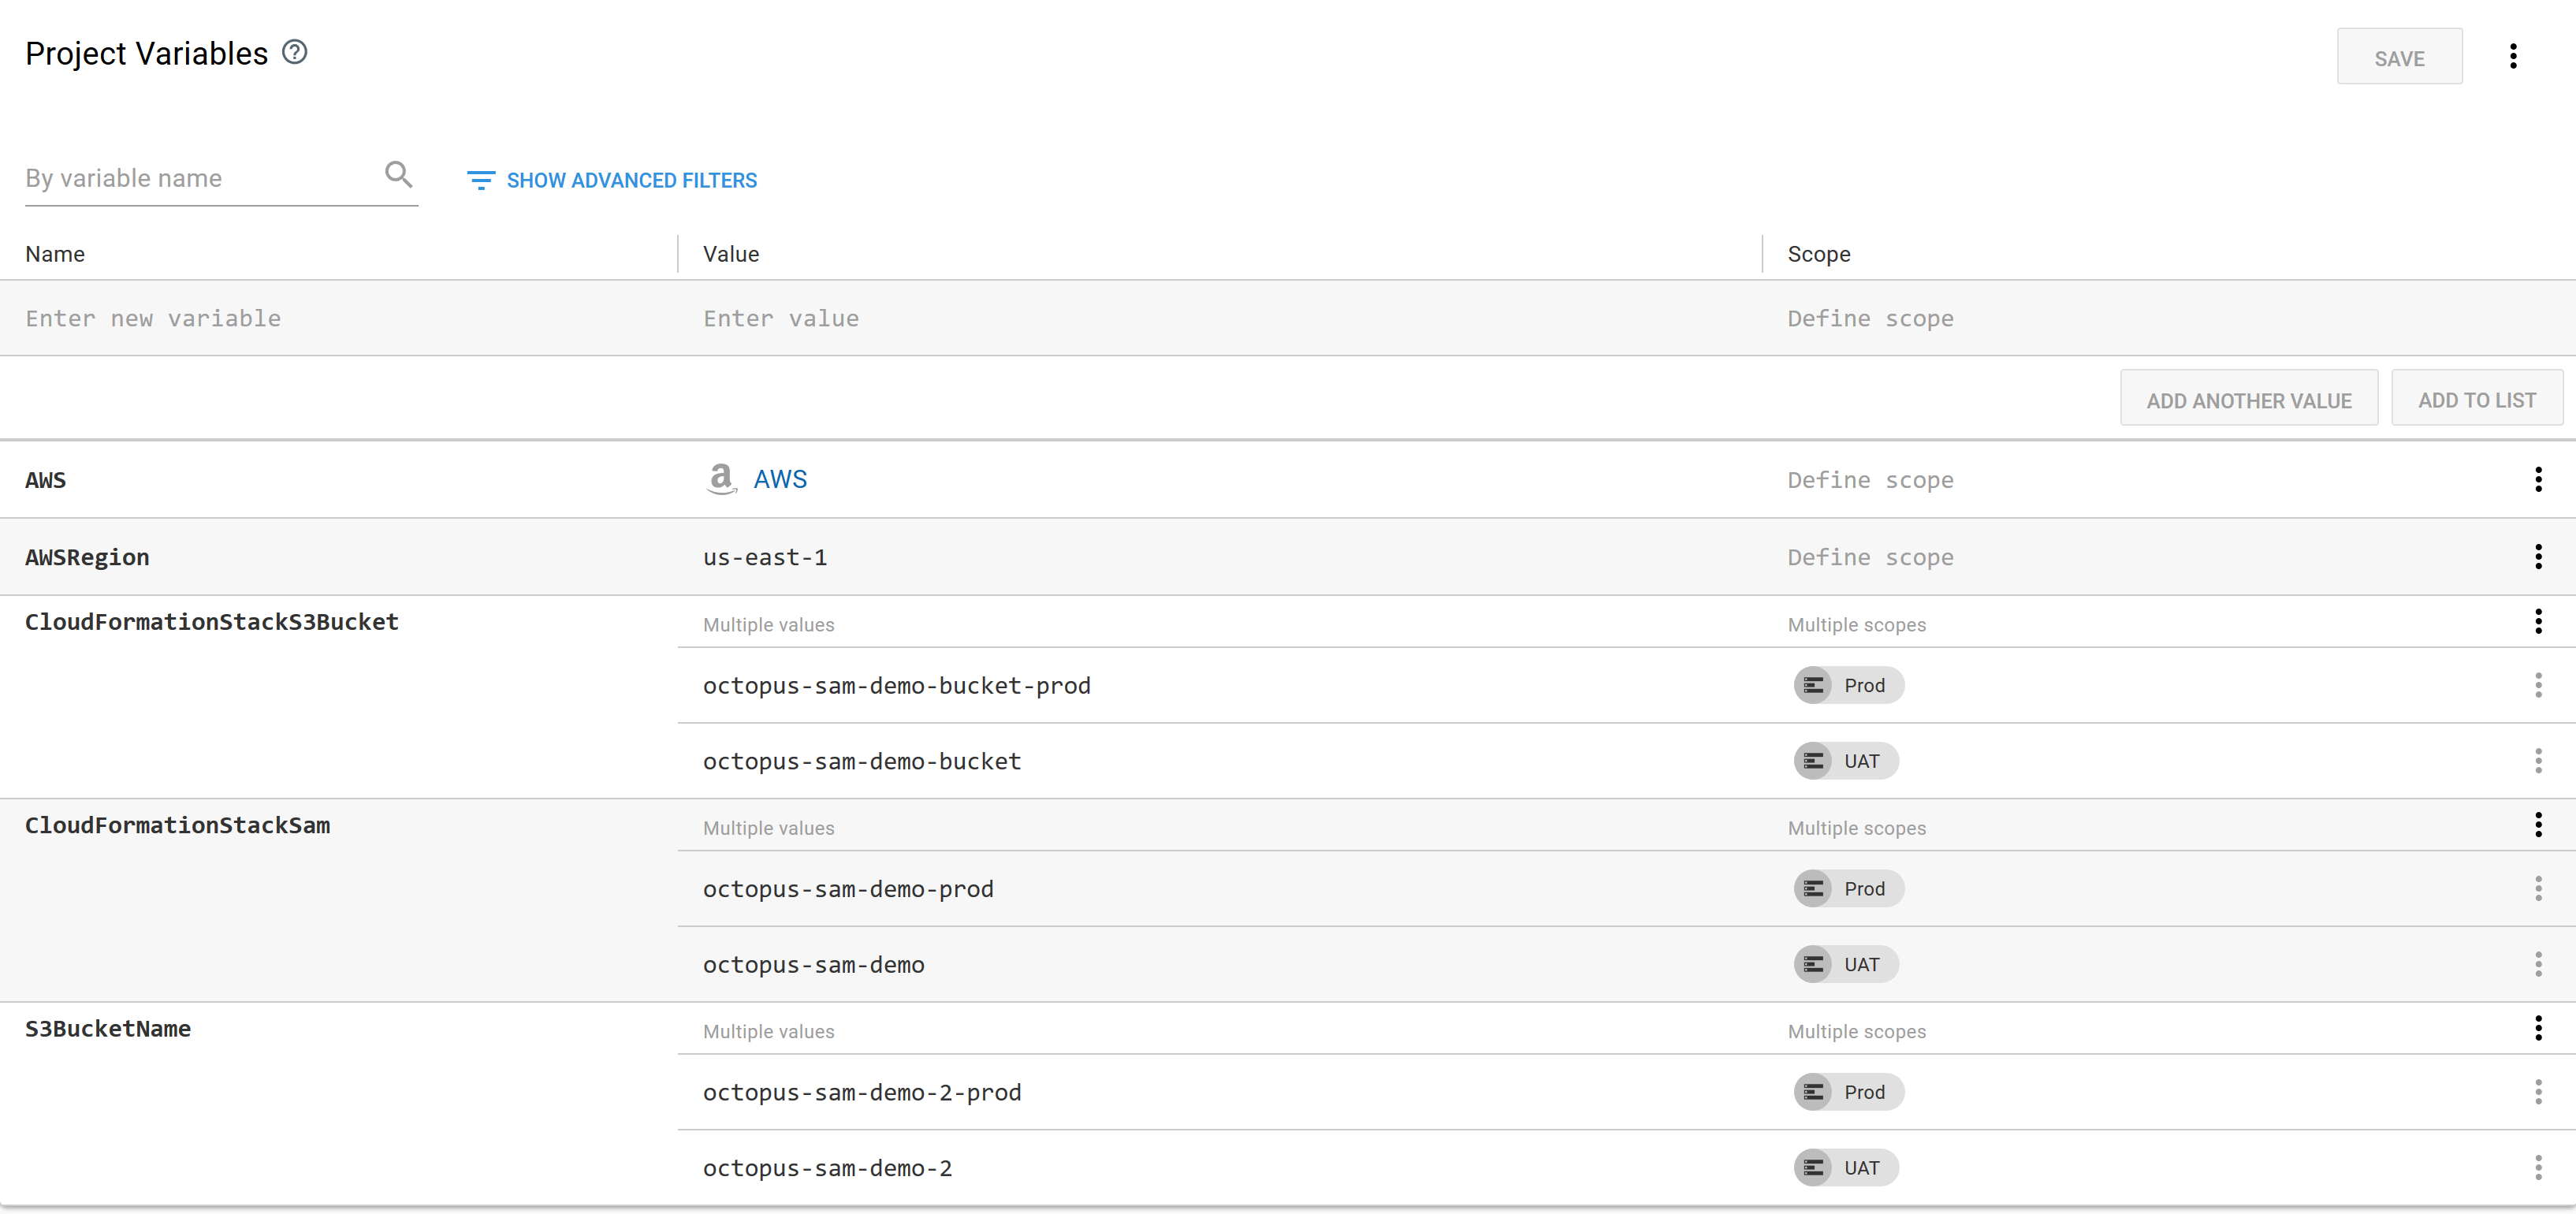Click Add Another Value button
The width and height of the screenshot is (2576, 1214).
2248,400
